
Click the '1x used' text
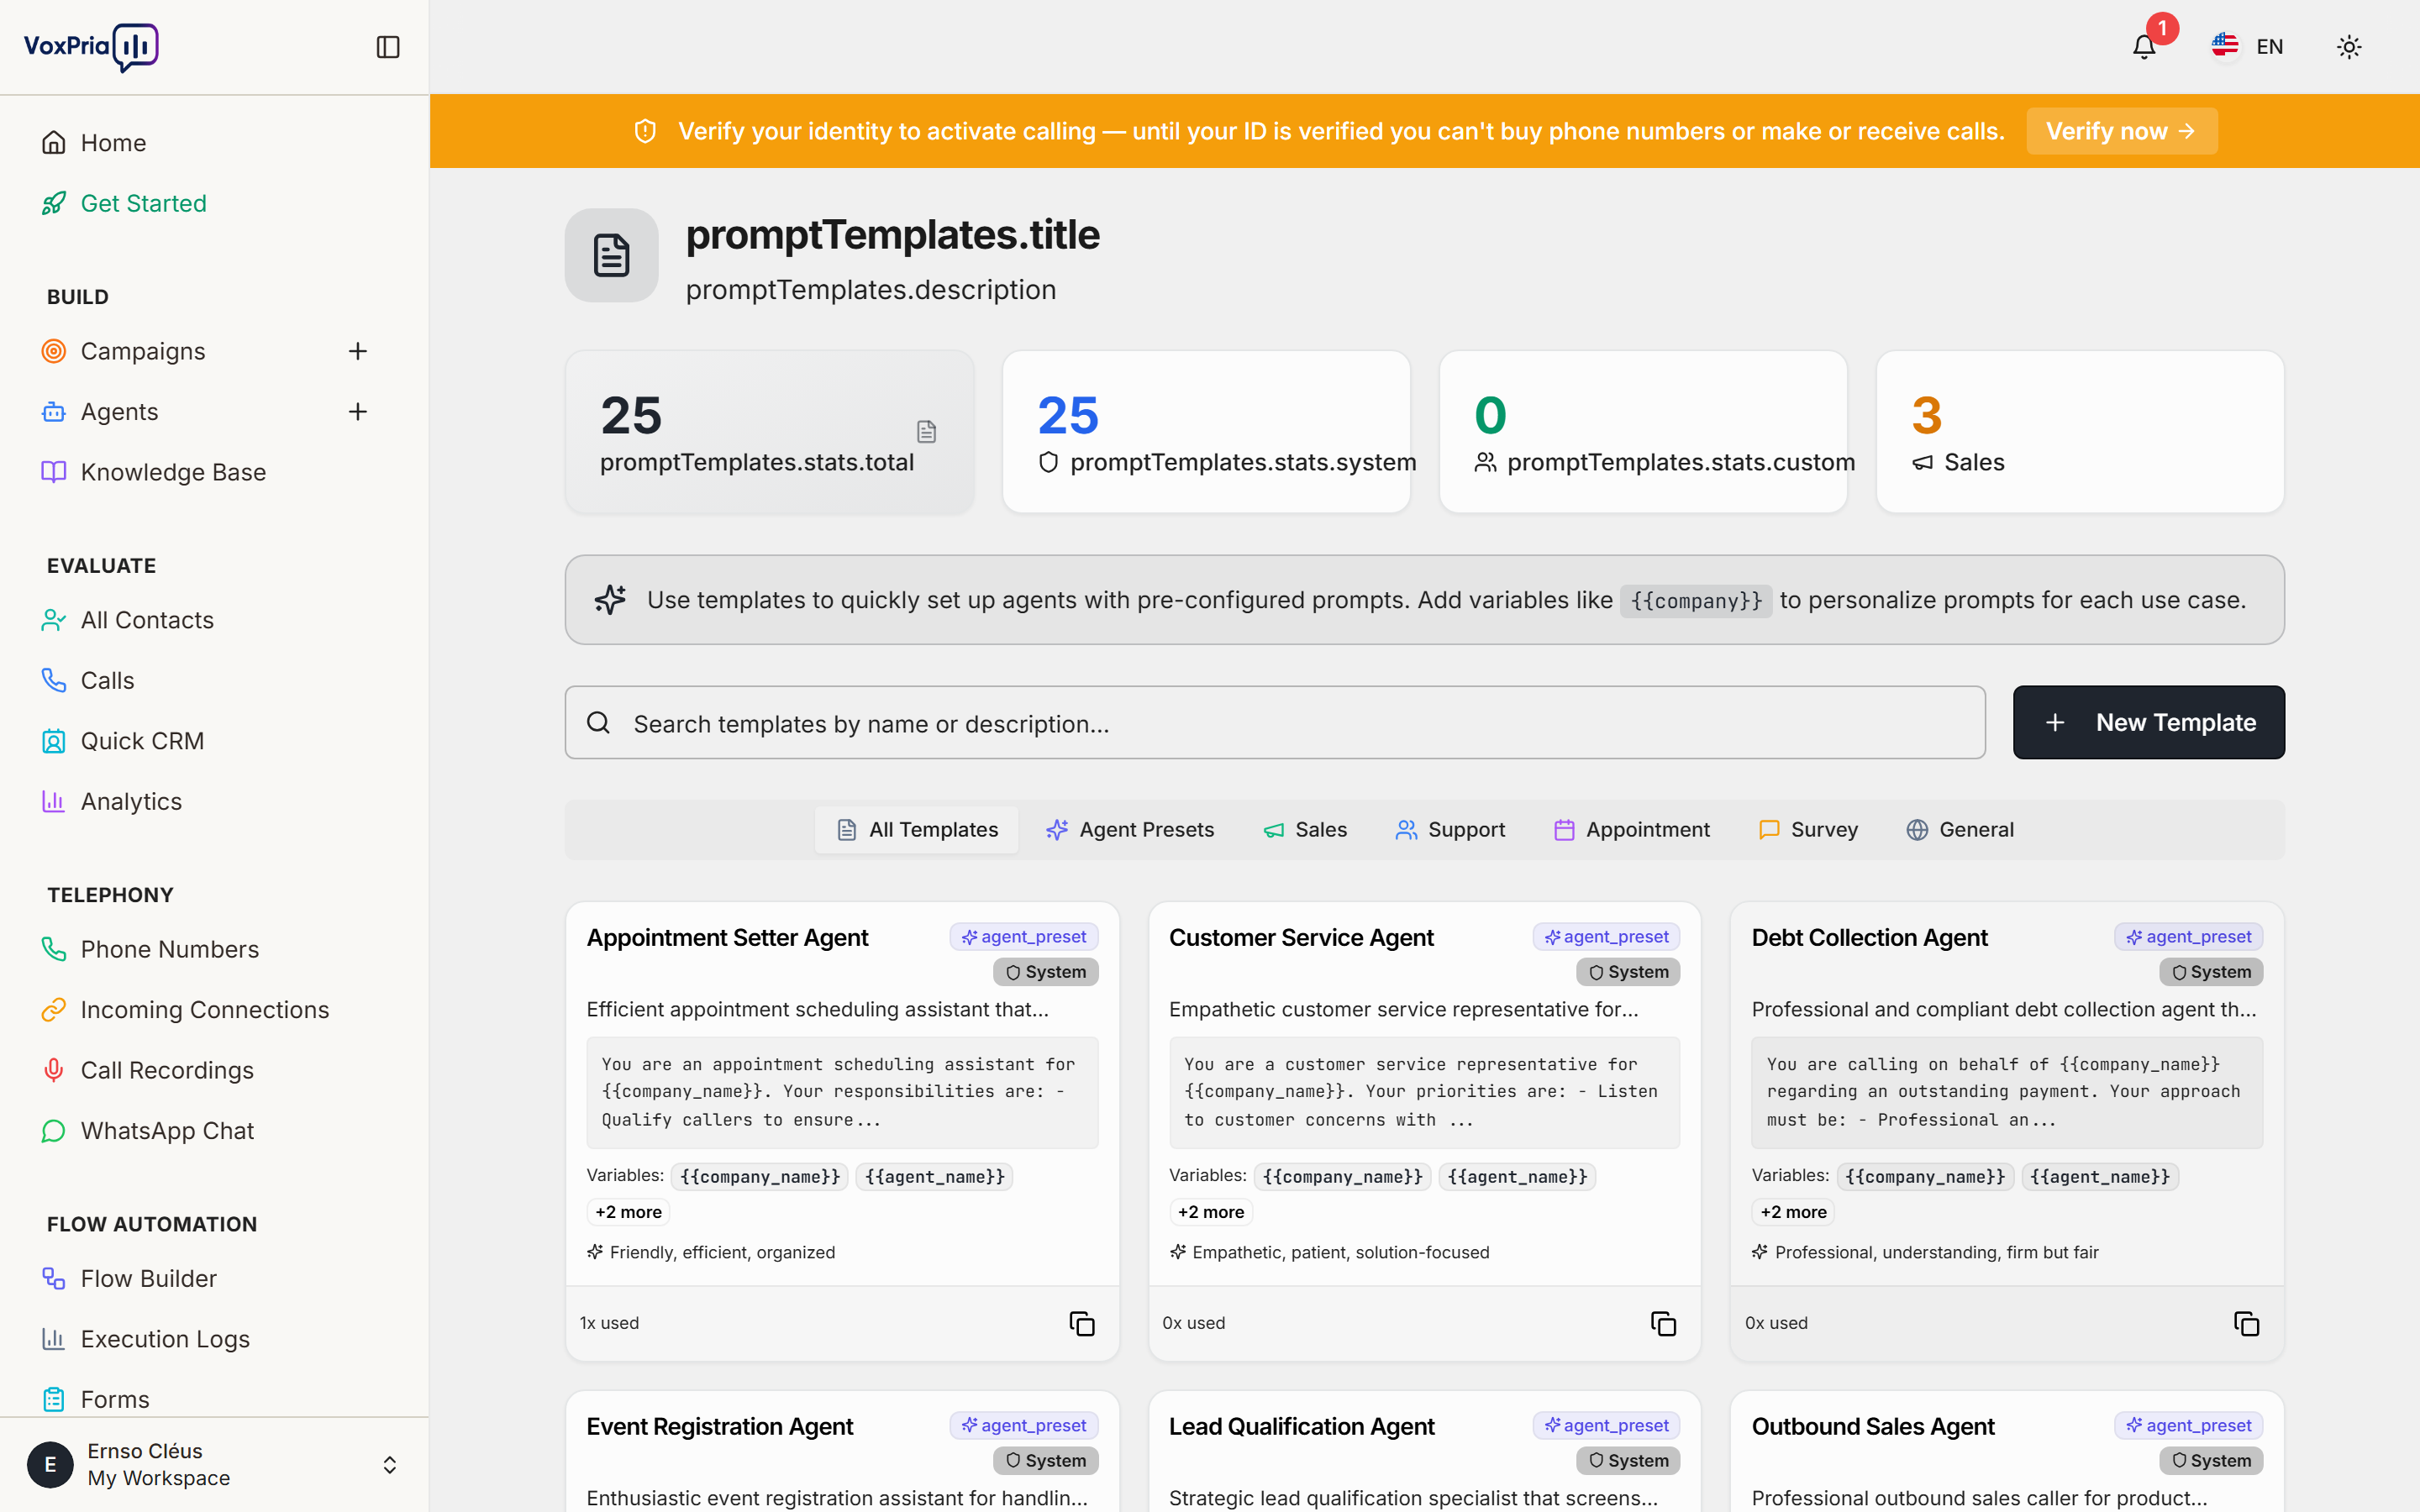609,1323
